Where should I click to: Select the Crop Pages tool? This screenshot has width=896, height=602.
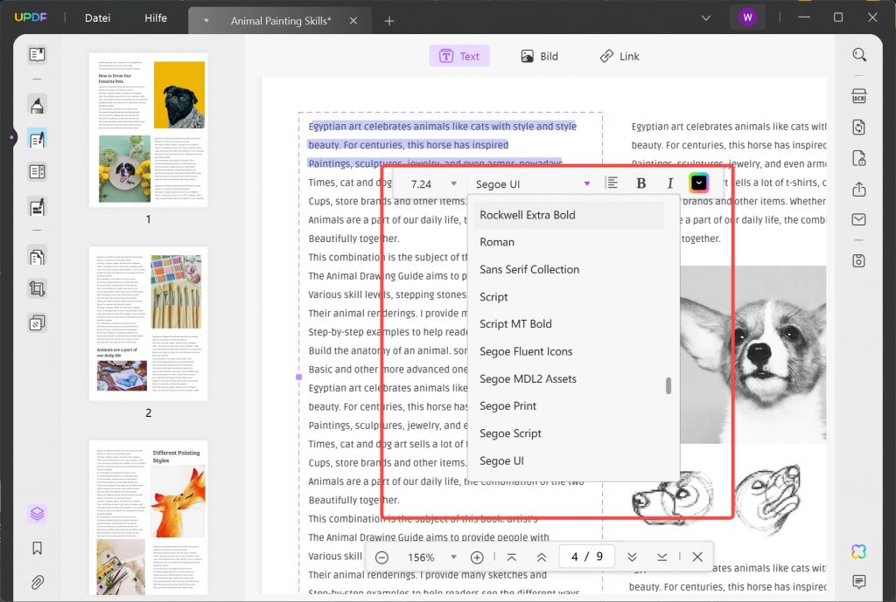coord(37,289)
